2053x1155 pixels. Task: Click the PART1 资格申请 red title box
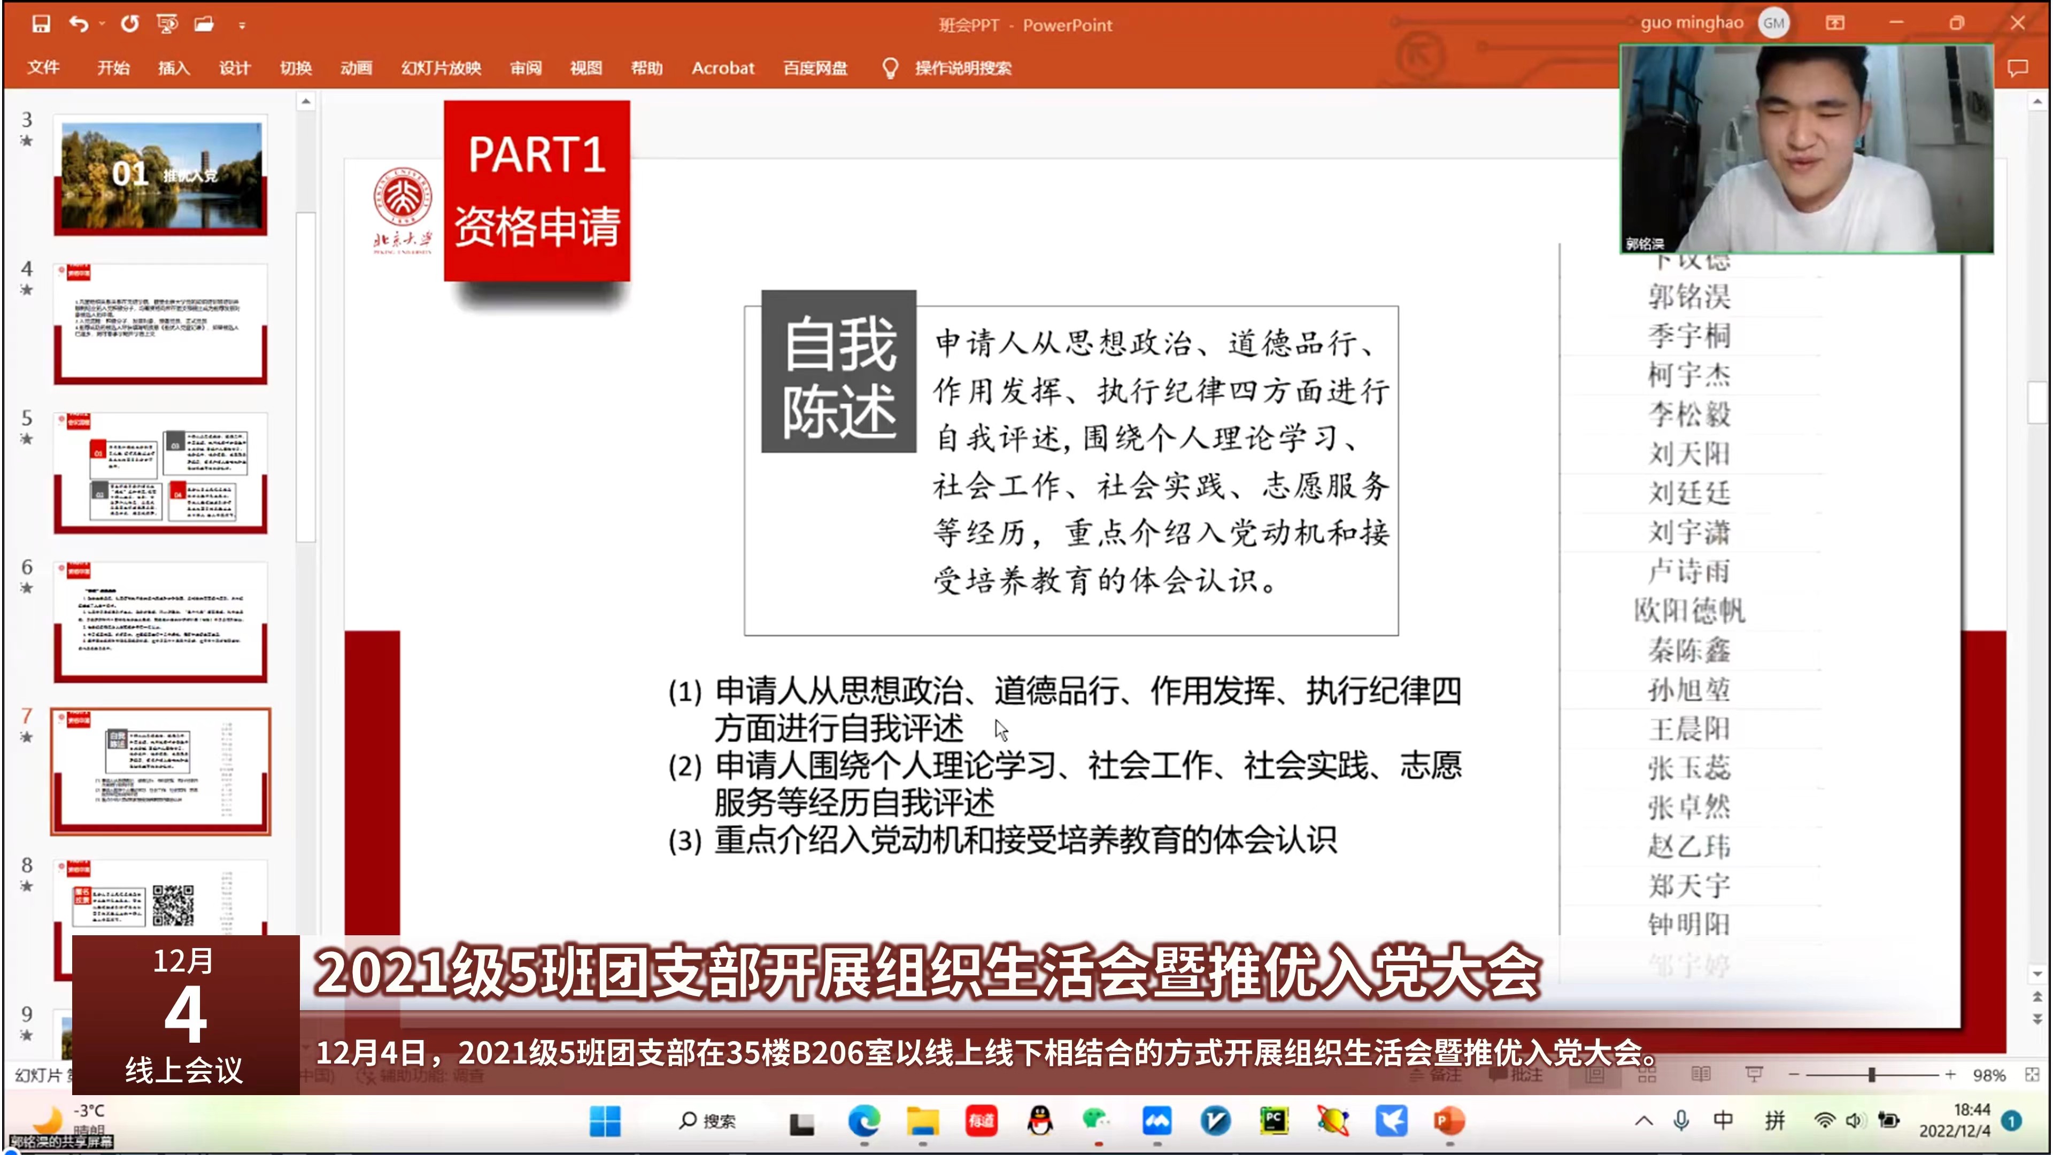point(536,190)
